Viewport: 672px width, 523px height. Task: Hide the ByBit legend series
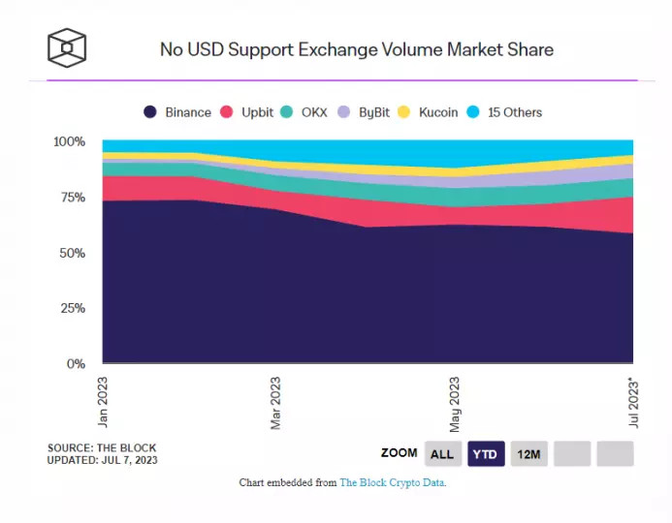365,112
